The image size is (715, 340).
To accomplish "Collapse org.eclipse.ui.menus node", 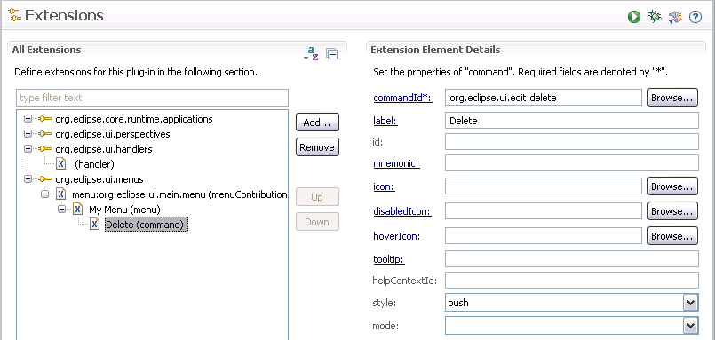I will click(28, 179).
